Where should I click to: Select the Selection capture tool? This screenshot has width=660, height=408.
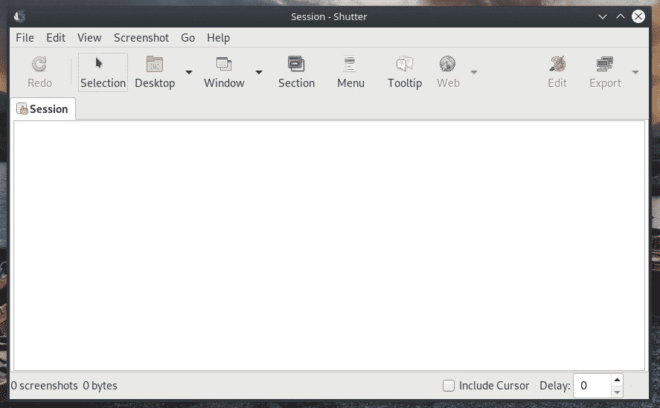coord(103,72)
